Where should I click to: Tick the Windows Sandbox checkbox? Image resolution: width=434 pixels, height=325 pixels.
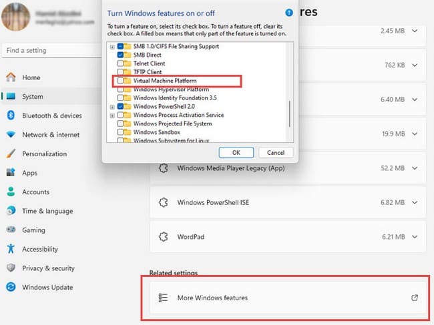[x=120, y=132]
